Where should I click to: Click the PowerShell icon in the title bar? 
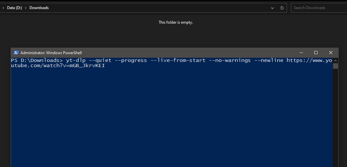coord(16,53)
